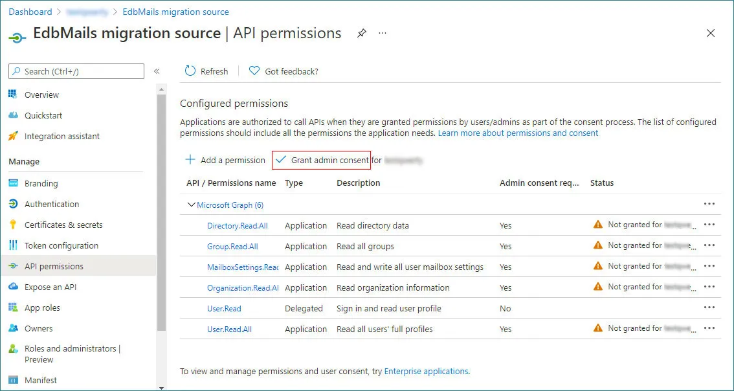Click the Microsoft Graph (6) link
The width and height of the screenshot is (734, 391).
230,205
